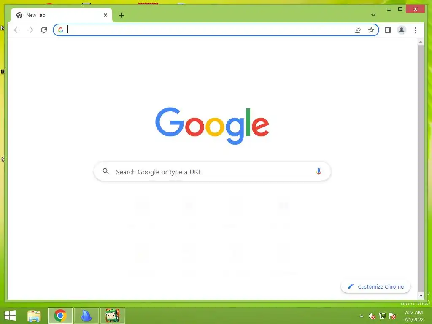Open the side panel

(x=388, y=30)
